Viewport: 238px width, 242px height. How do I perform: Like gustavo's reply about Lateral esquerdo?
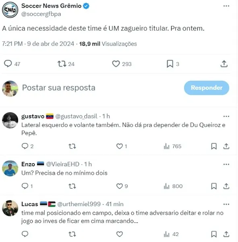[x=120, y=146]
